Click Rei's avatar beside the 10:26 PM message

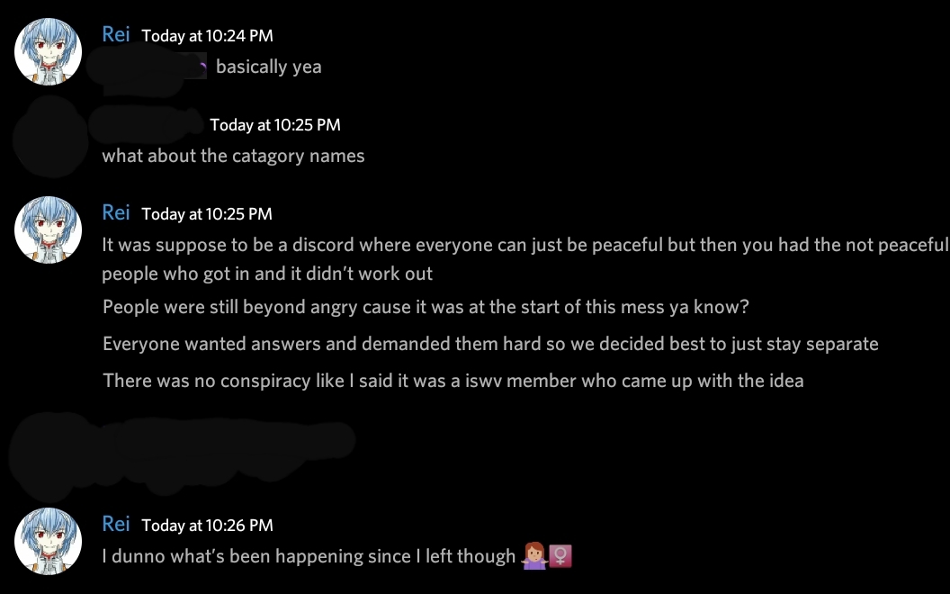pyautogui.click(x=48, y=541)
